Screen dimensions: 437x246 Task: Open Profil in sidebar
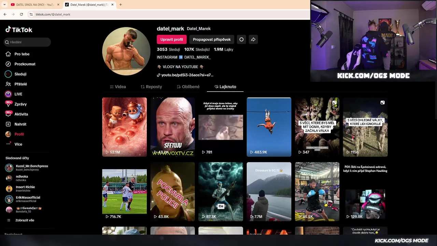point(15,134)
